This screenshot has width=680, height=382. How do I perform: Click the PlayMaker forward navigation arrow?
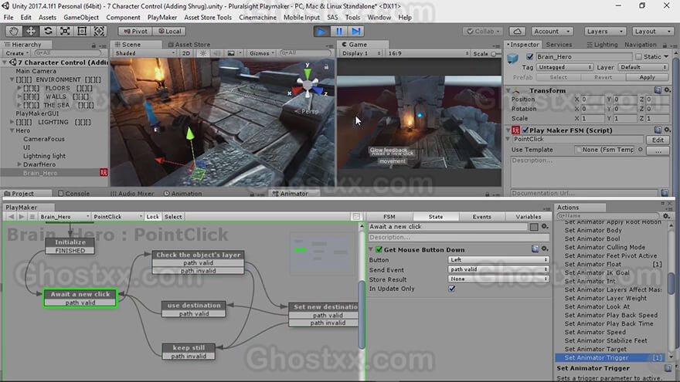point(22,217)
